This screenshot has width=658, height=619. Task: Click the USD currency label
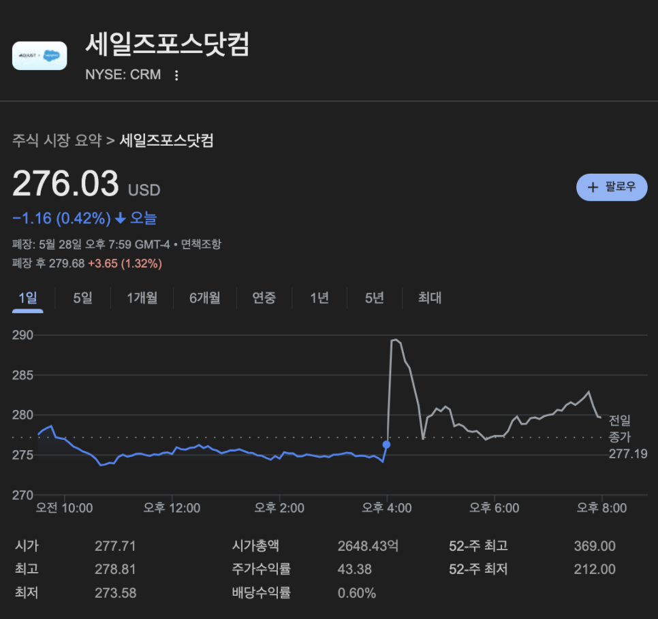pos(144,190)
